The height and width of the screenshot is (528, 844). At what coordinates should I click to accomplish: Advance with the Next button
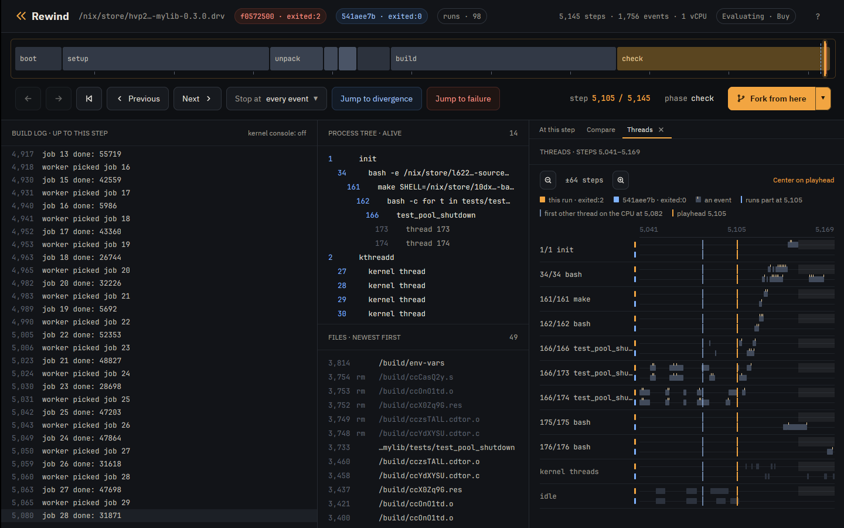(197, 99)
